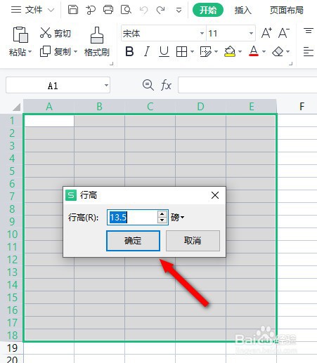The image size is (317, 363).
Task: Increase font size with A+ icon
Action: [266, 33]
